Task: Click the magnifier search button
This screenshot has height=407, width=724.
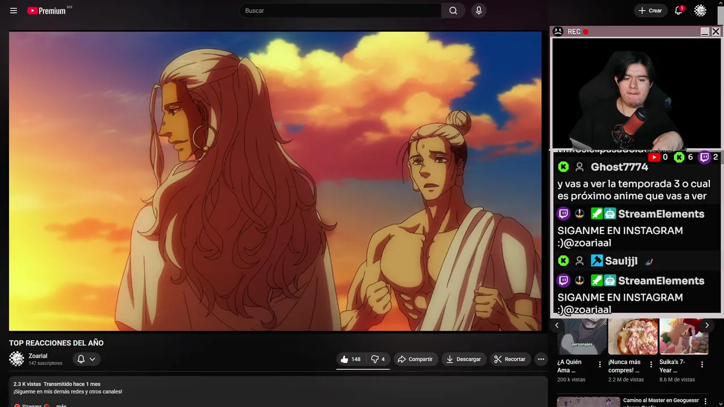Action: point(453,11)
